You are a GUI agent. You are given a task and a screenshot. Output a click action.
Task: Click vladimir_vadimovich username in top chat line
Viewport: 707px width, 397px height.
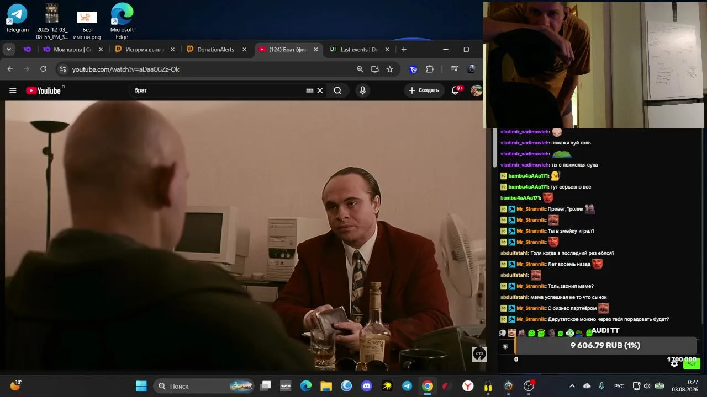525,132
